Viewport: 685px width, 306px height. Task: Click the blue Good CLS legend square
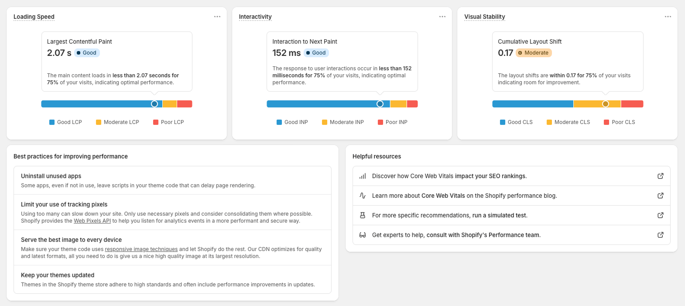pyautogui.click(x=503, y=122)
